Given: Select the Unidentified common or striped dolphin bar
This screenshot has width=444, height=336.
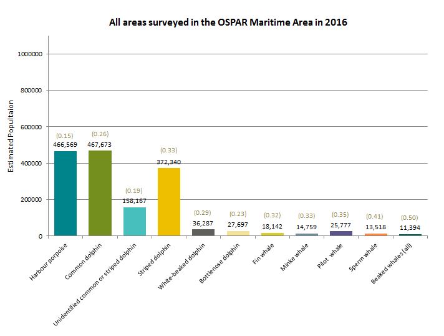Looking at the screenshot, I should (x=134, y=222).
